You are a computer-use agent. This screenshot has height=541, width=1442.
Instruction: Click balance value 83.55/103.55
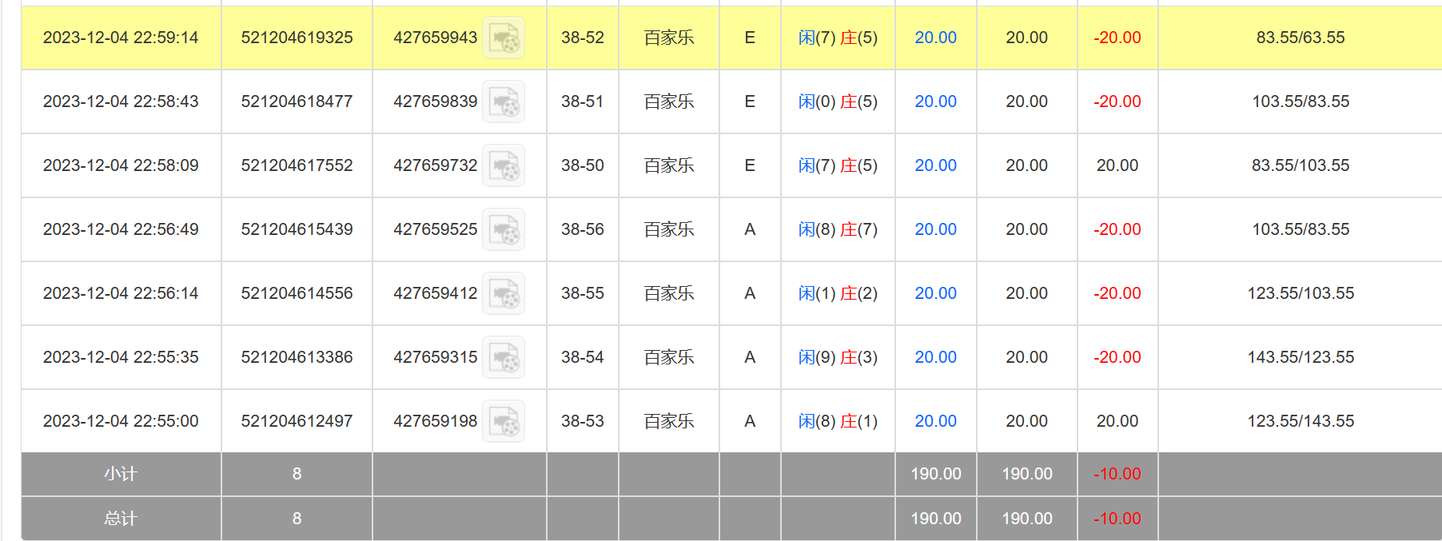[x=1300, y=165]
